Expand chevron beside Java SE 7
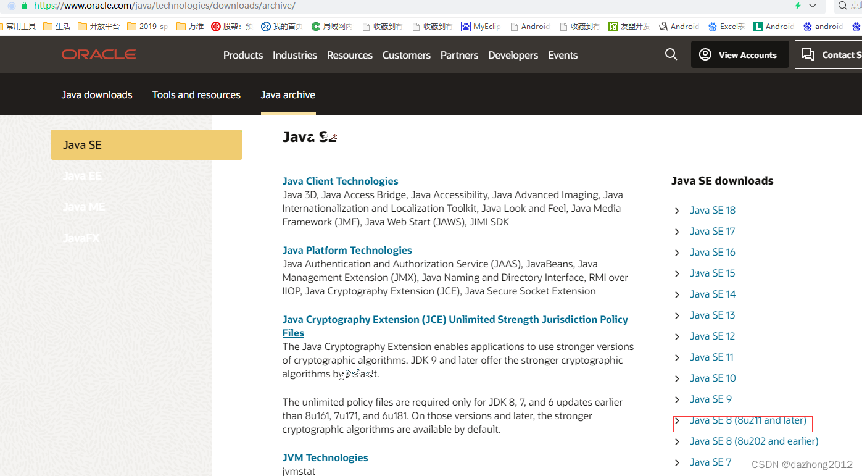The height and width of the screenshot is (476, 862). pos(677,462)
